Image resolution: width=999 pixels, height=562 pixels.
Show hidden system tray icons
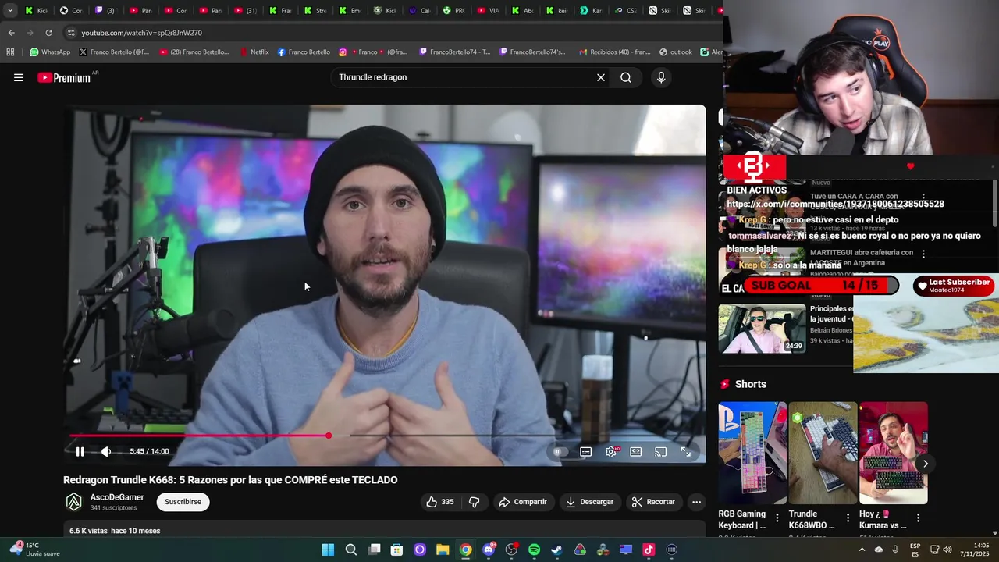(862, 550)
